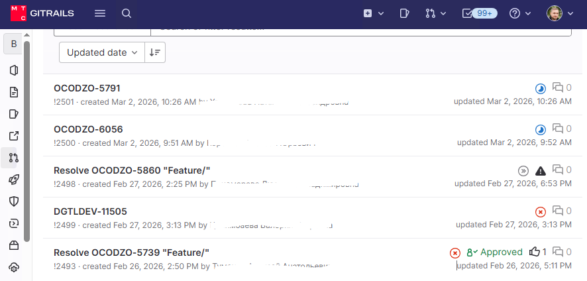Open Infrastructure gear sidebar icon

coord(14,268)
